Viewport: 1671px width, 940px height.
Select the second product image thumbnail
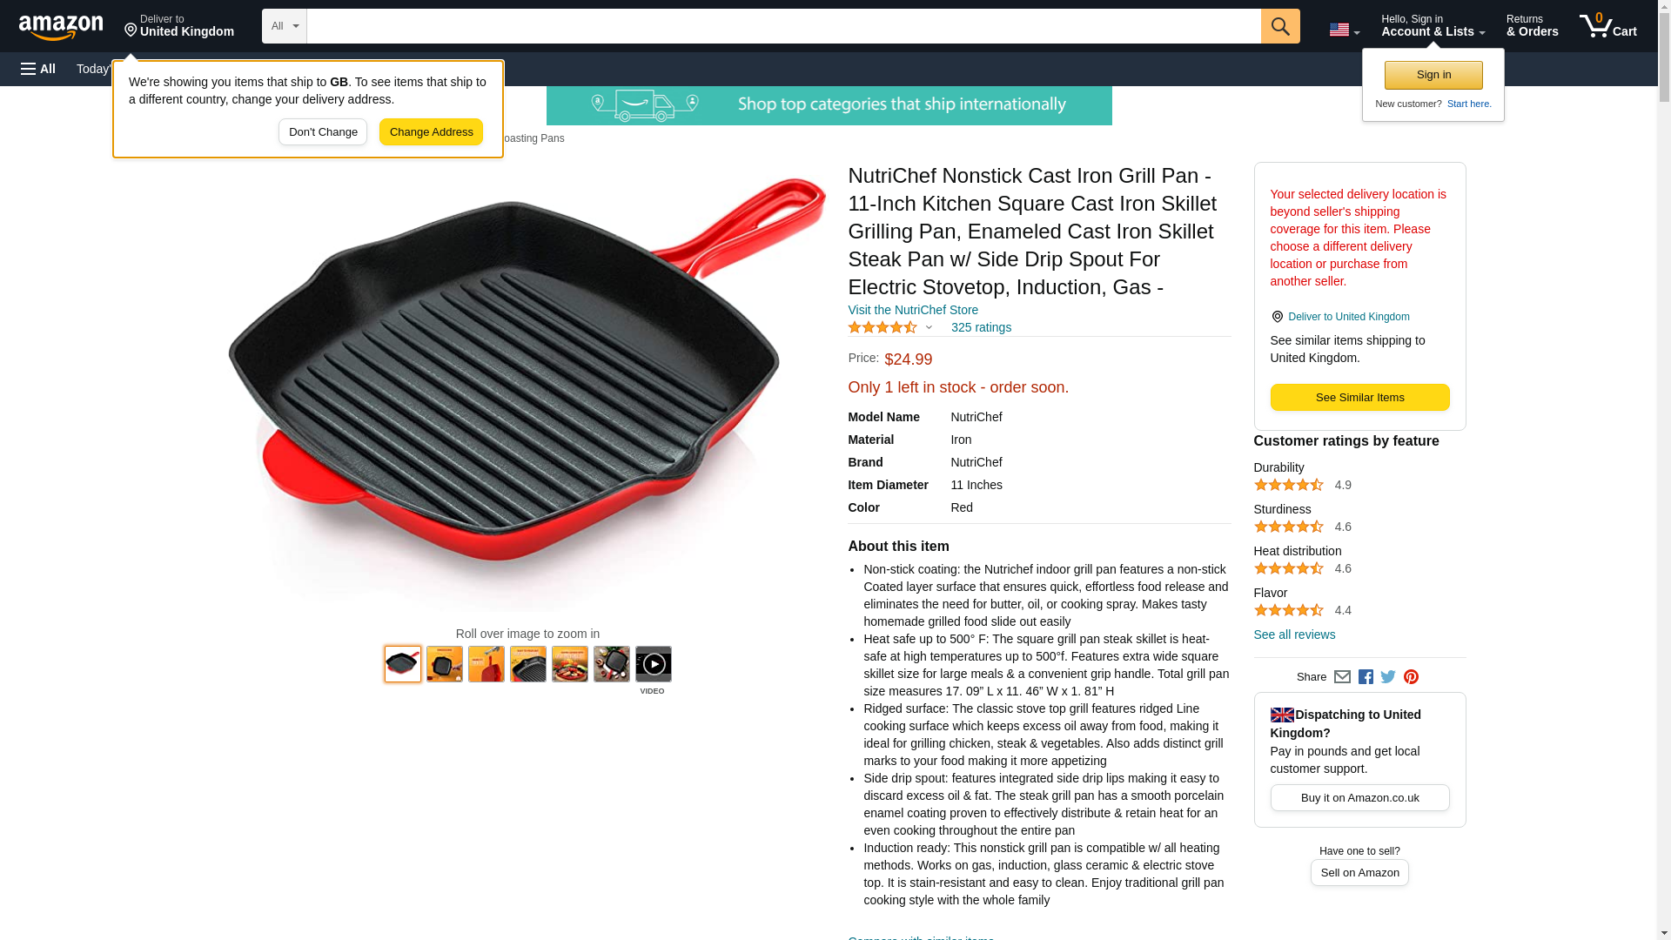click(x=444, y=664)
